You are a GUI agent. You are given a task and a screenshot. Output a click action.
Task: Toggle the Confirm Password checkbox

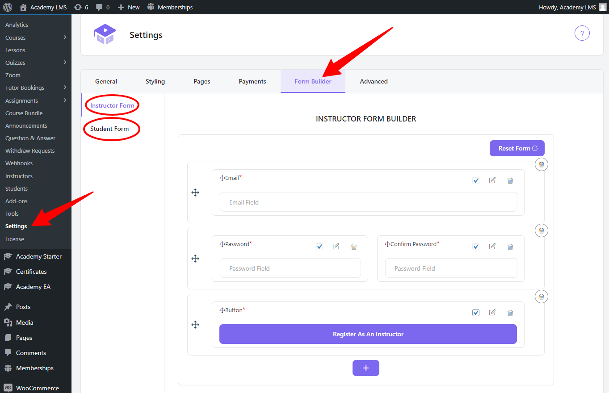(x=476, y=247)
